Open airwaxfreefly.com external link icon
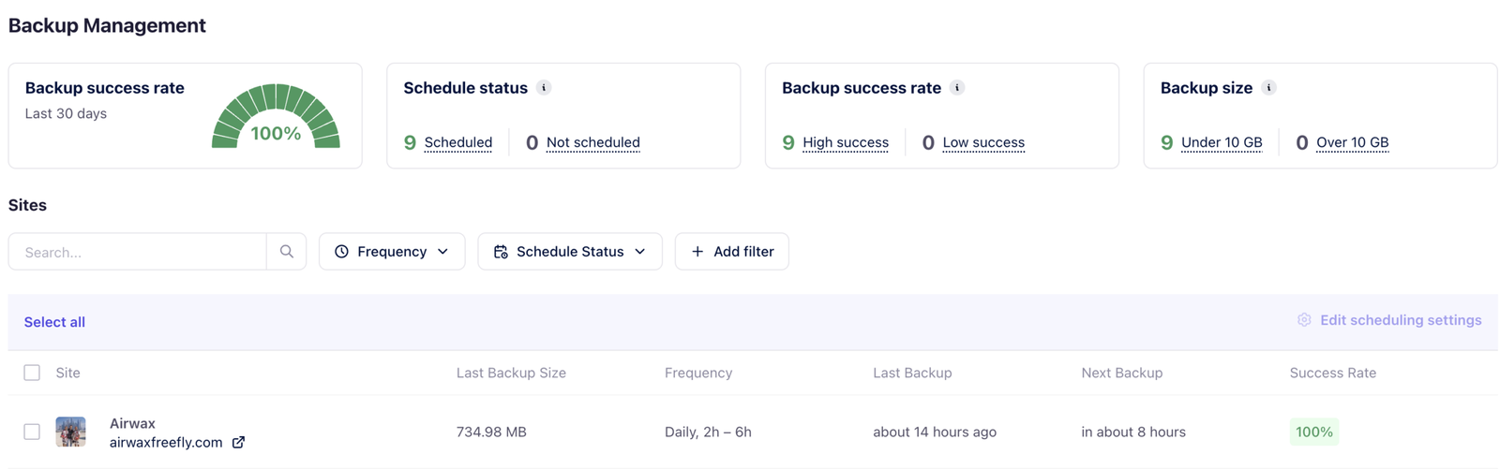Image resolution: width=1500 pixels, height=469 pixels. [x=238, y=442]
